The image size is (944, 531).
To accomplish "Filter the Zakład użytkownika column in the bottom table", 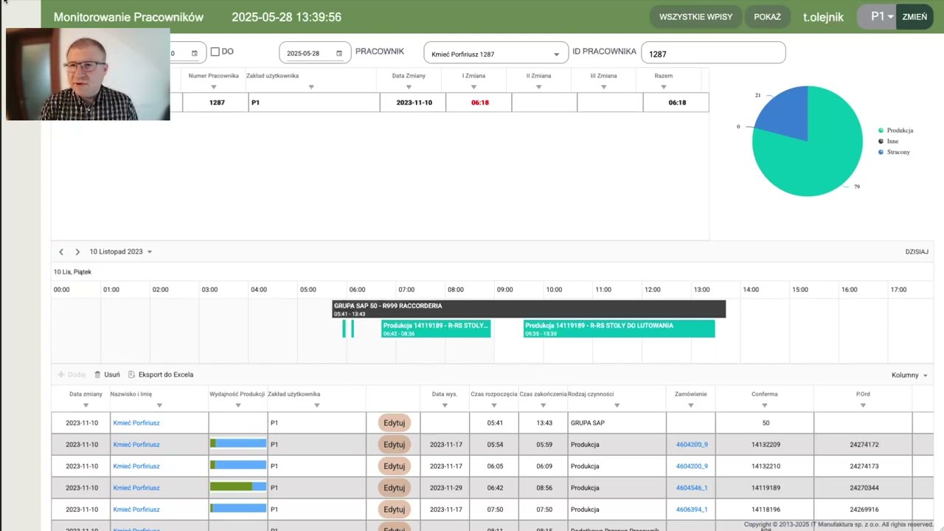I will 316,406.
